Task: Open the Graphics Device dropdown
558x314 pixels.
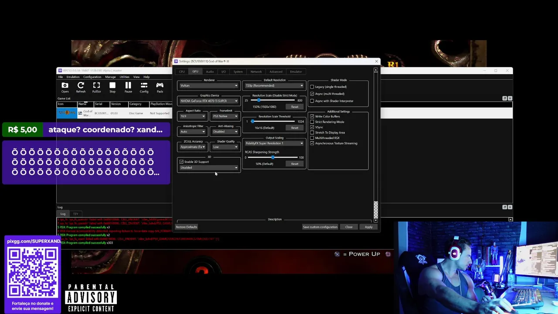Action: click(209, 101)
